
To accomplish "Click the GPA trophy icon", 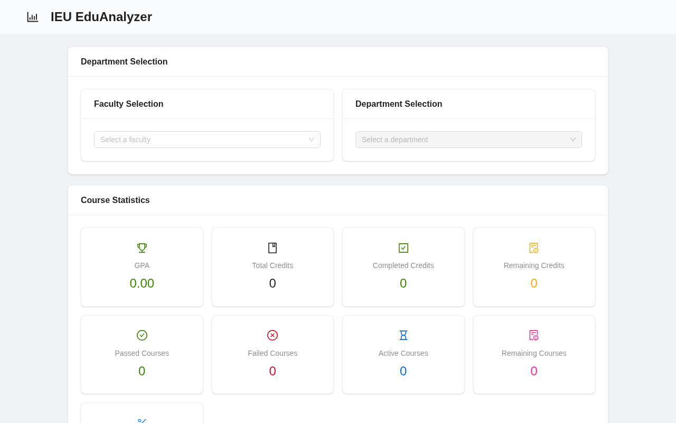I will [142, 248].
